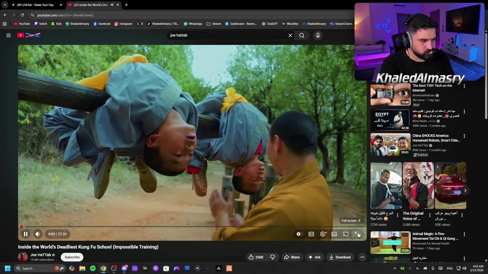Image resolution: width=488 pixels, height=274 pixels.
Task: Open the StreamCharts bookmark
Action: pos(341,24)
